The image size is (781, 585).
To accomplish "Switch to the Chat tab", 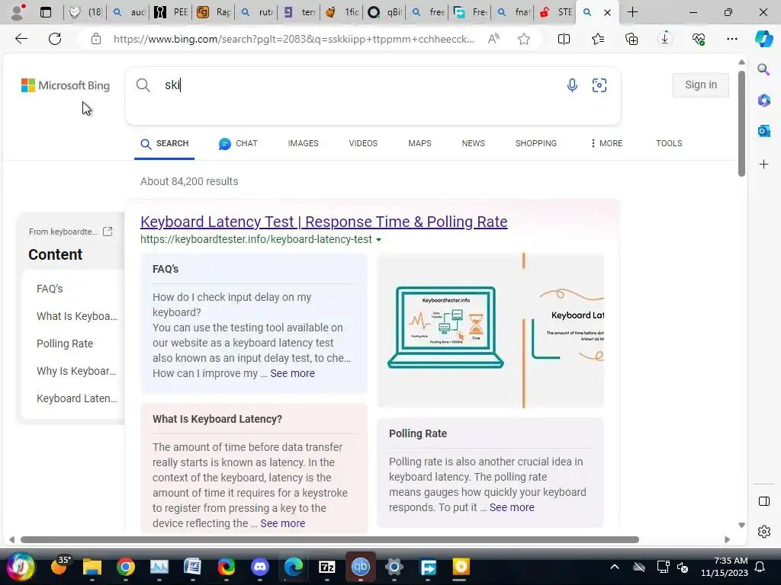I will tap(238, 143).
